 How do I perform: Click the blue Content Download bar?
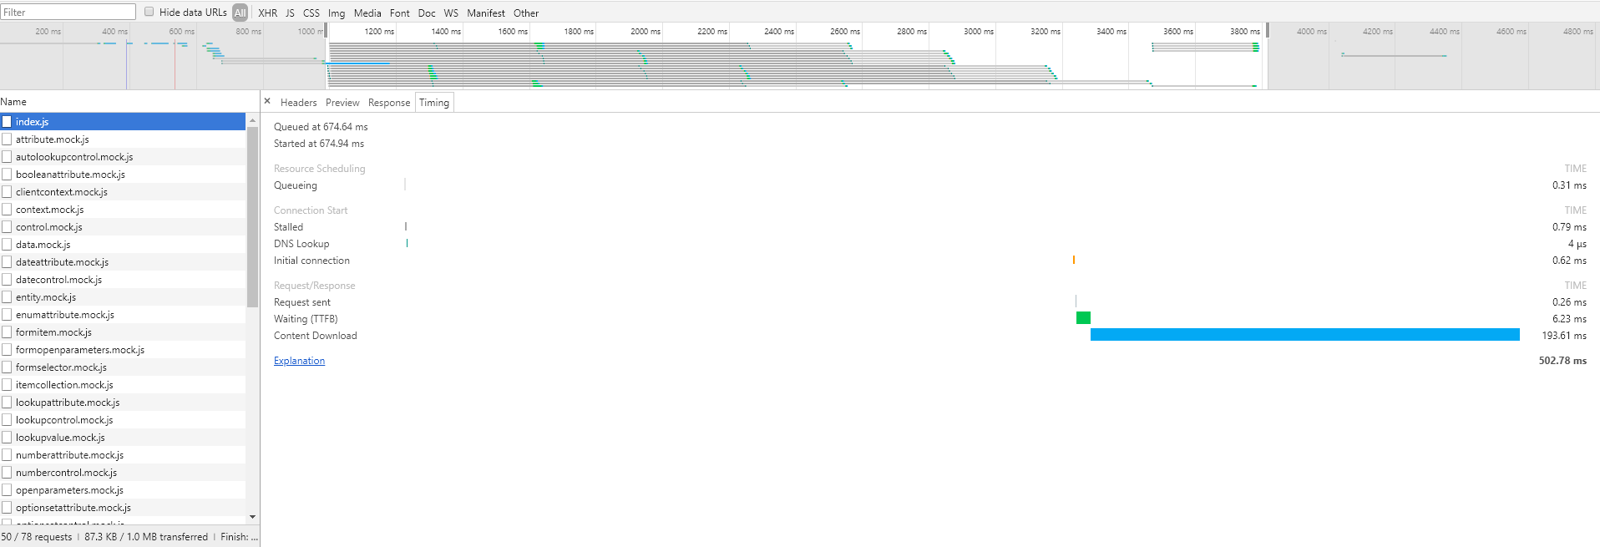point(1304,335)
